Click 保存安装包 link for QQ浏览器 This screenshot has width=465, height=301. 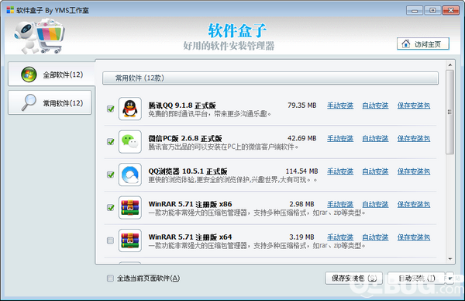click(414, 171)
